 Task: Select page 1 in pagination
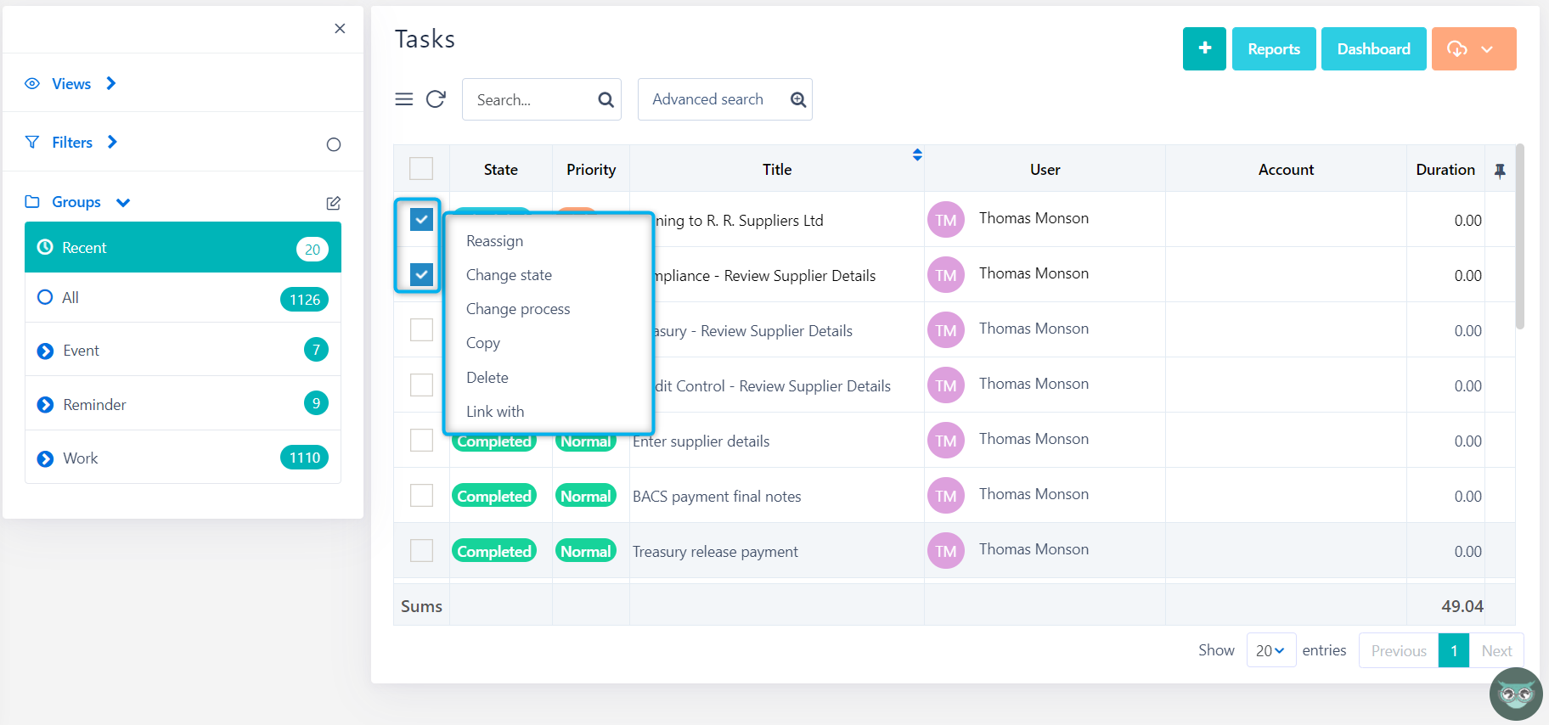pos(1454,650)
